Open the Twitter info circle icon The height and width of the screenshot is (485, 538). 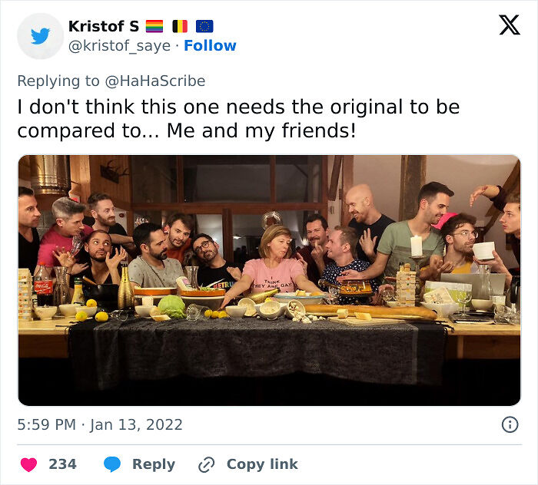coord(509,424)
